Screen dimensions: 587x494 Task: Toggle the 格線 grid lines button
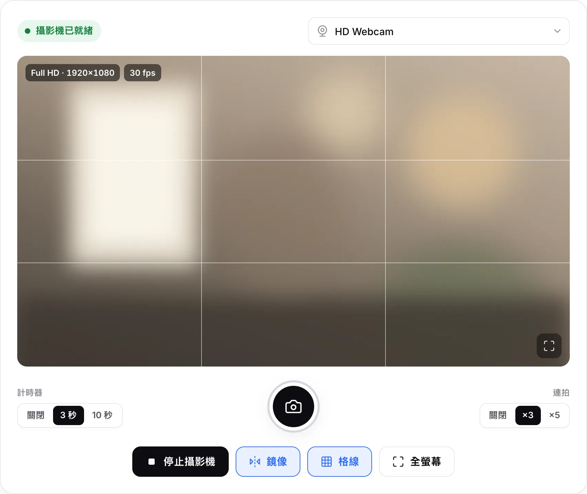pos(340,462)
